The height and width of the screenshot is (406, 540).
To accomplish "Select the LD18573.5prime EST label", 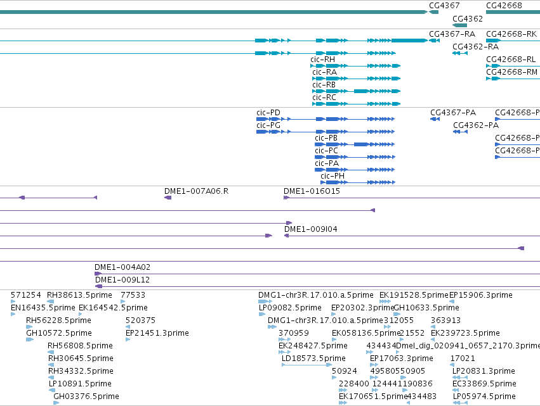I will click(313, 358).
